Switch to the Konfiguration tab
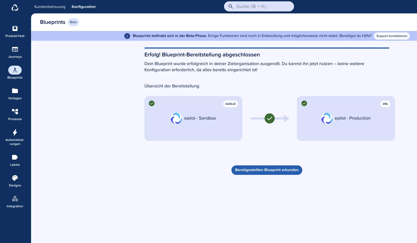 (84, 7)
